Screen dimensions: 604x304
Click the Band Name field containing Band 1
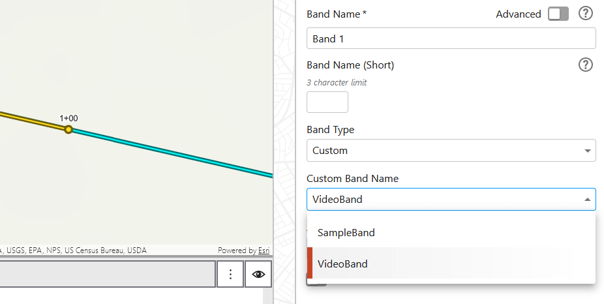(450, 38)
